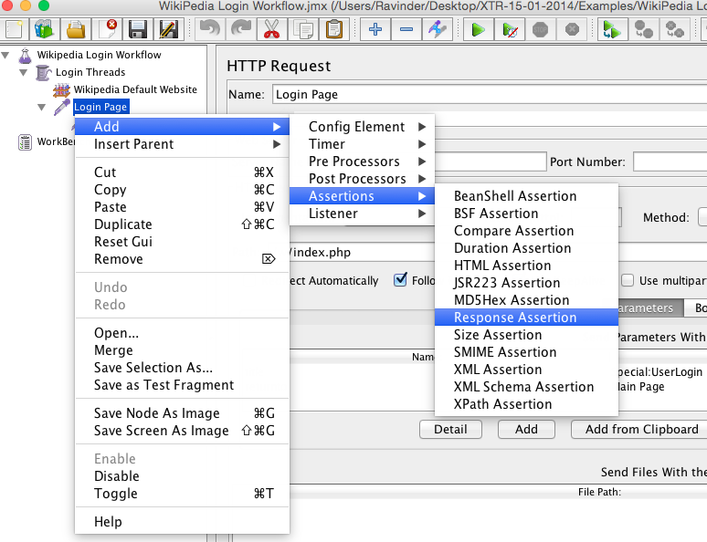
Task: Click the Remote Stop All icon
Action: click(643, 29)
